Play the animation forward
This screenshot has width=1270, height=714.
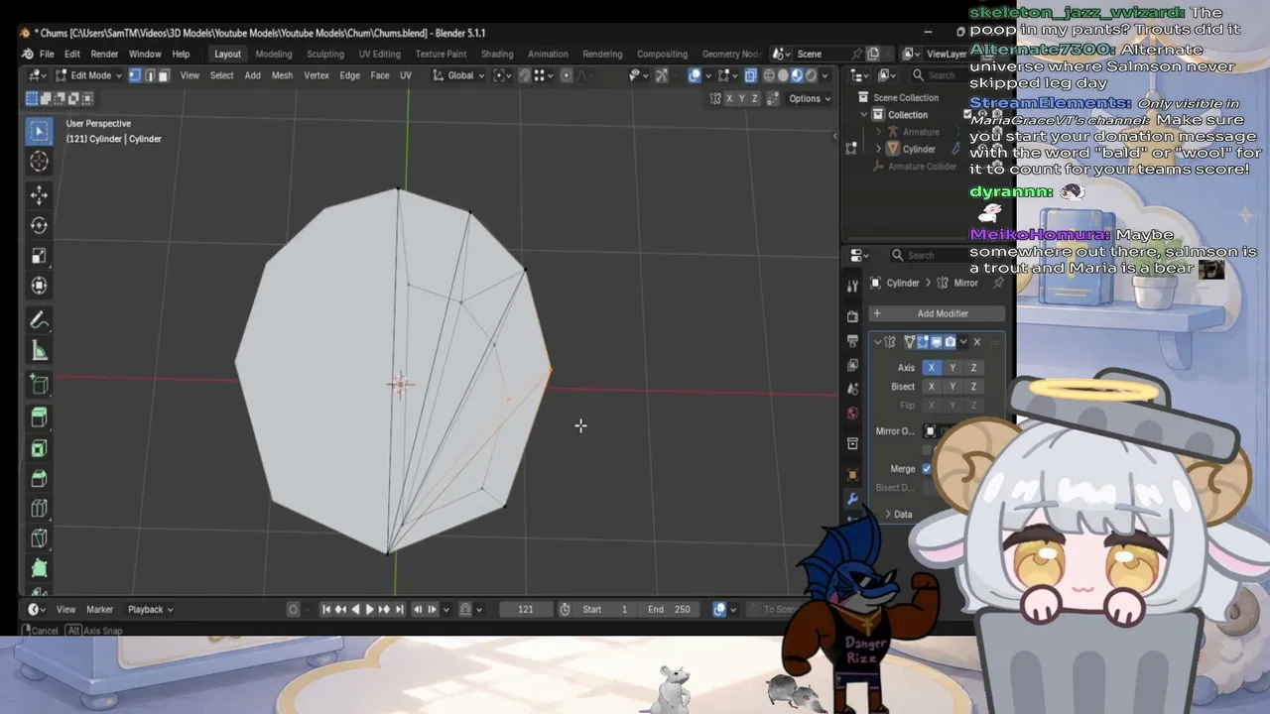370,609
